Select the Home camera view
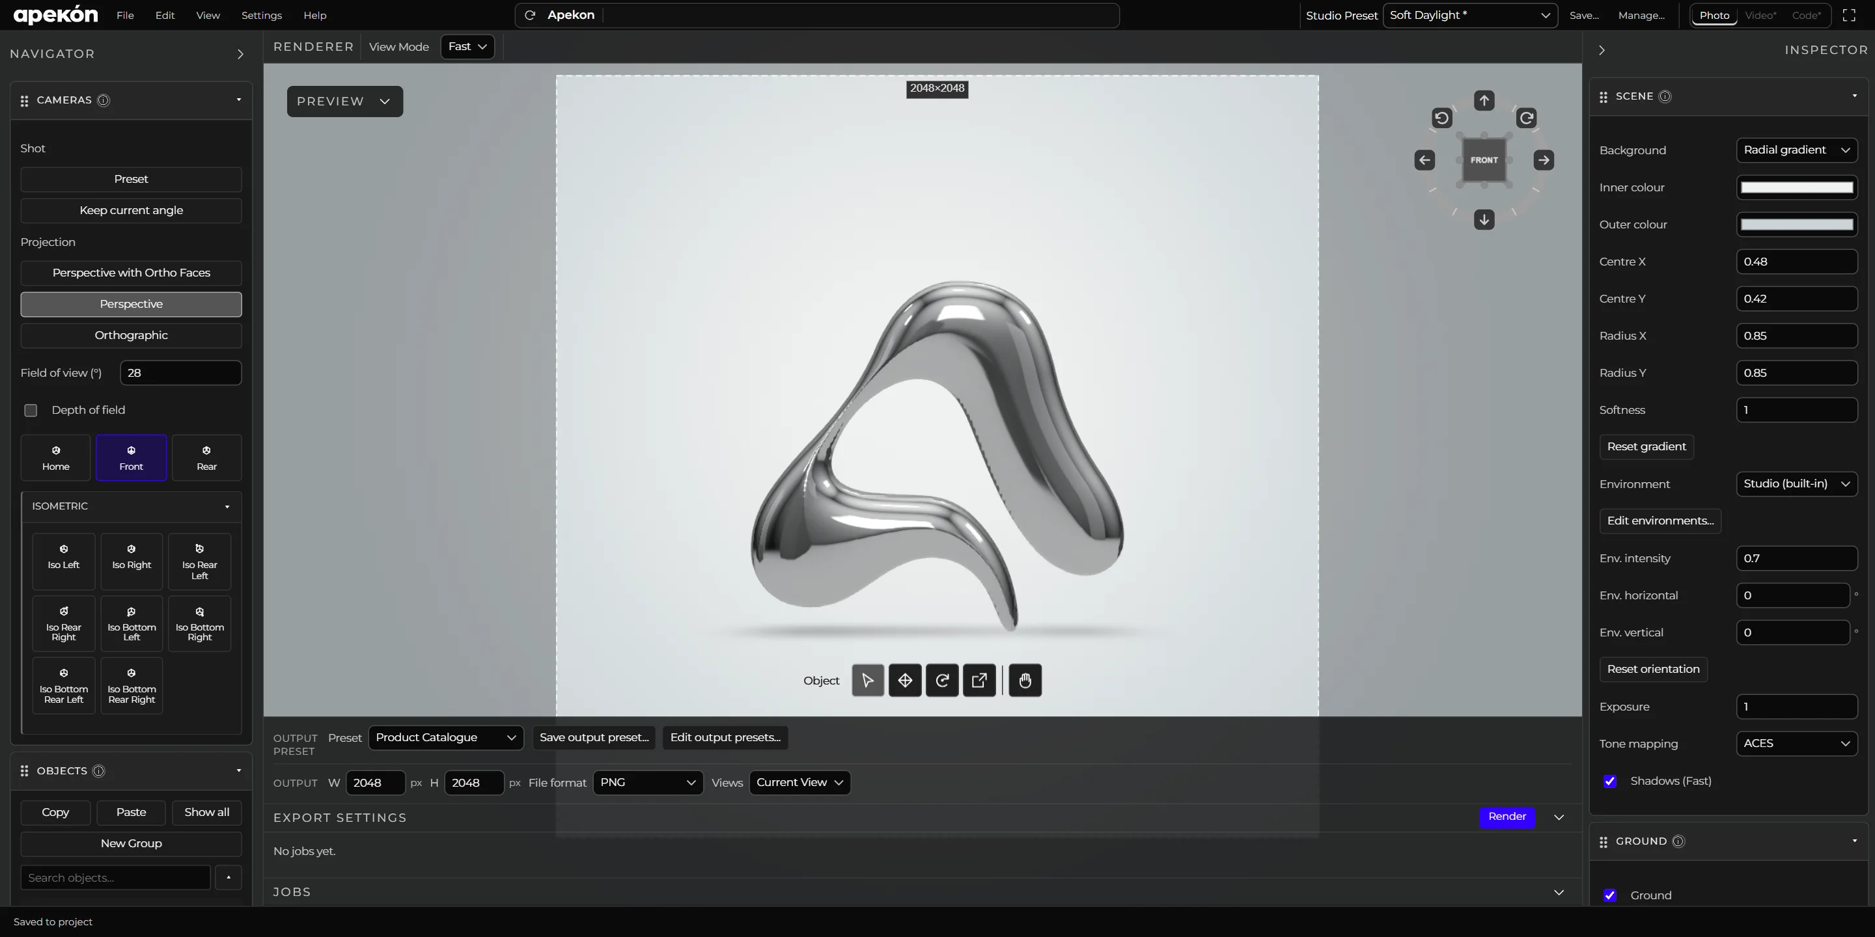 click(x=55, y=457)
